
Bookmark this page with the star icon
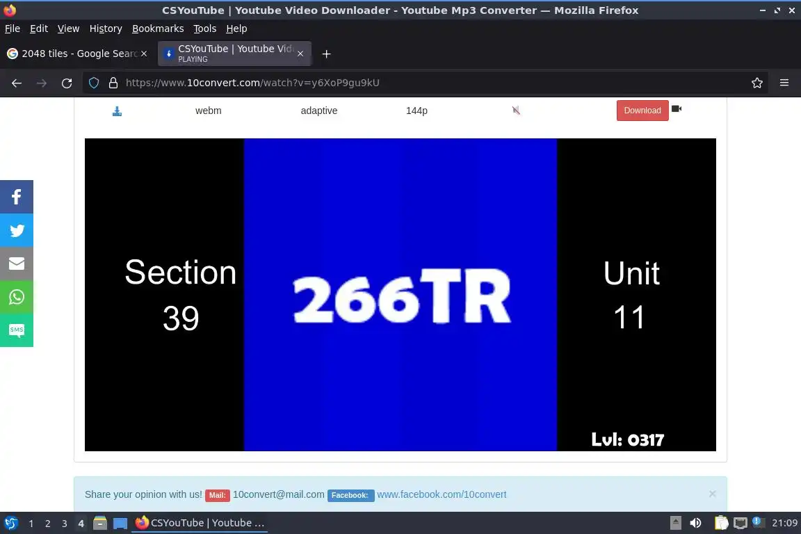pos(757,83)
